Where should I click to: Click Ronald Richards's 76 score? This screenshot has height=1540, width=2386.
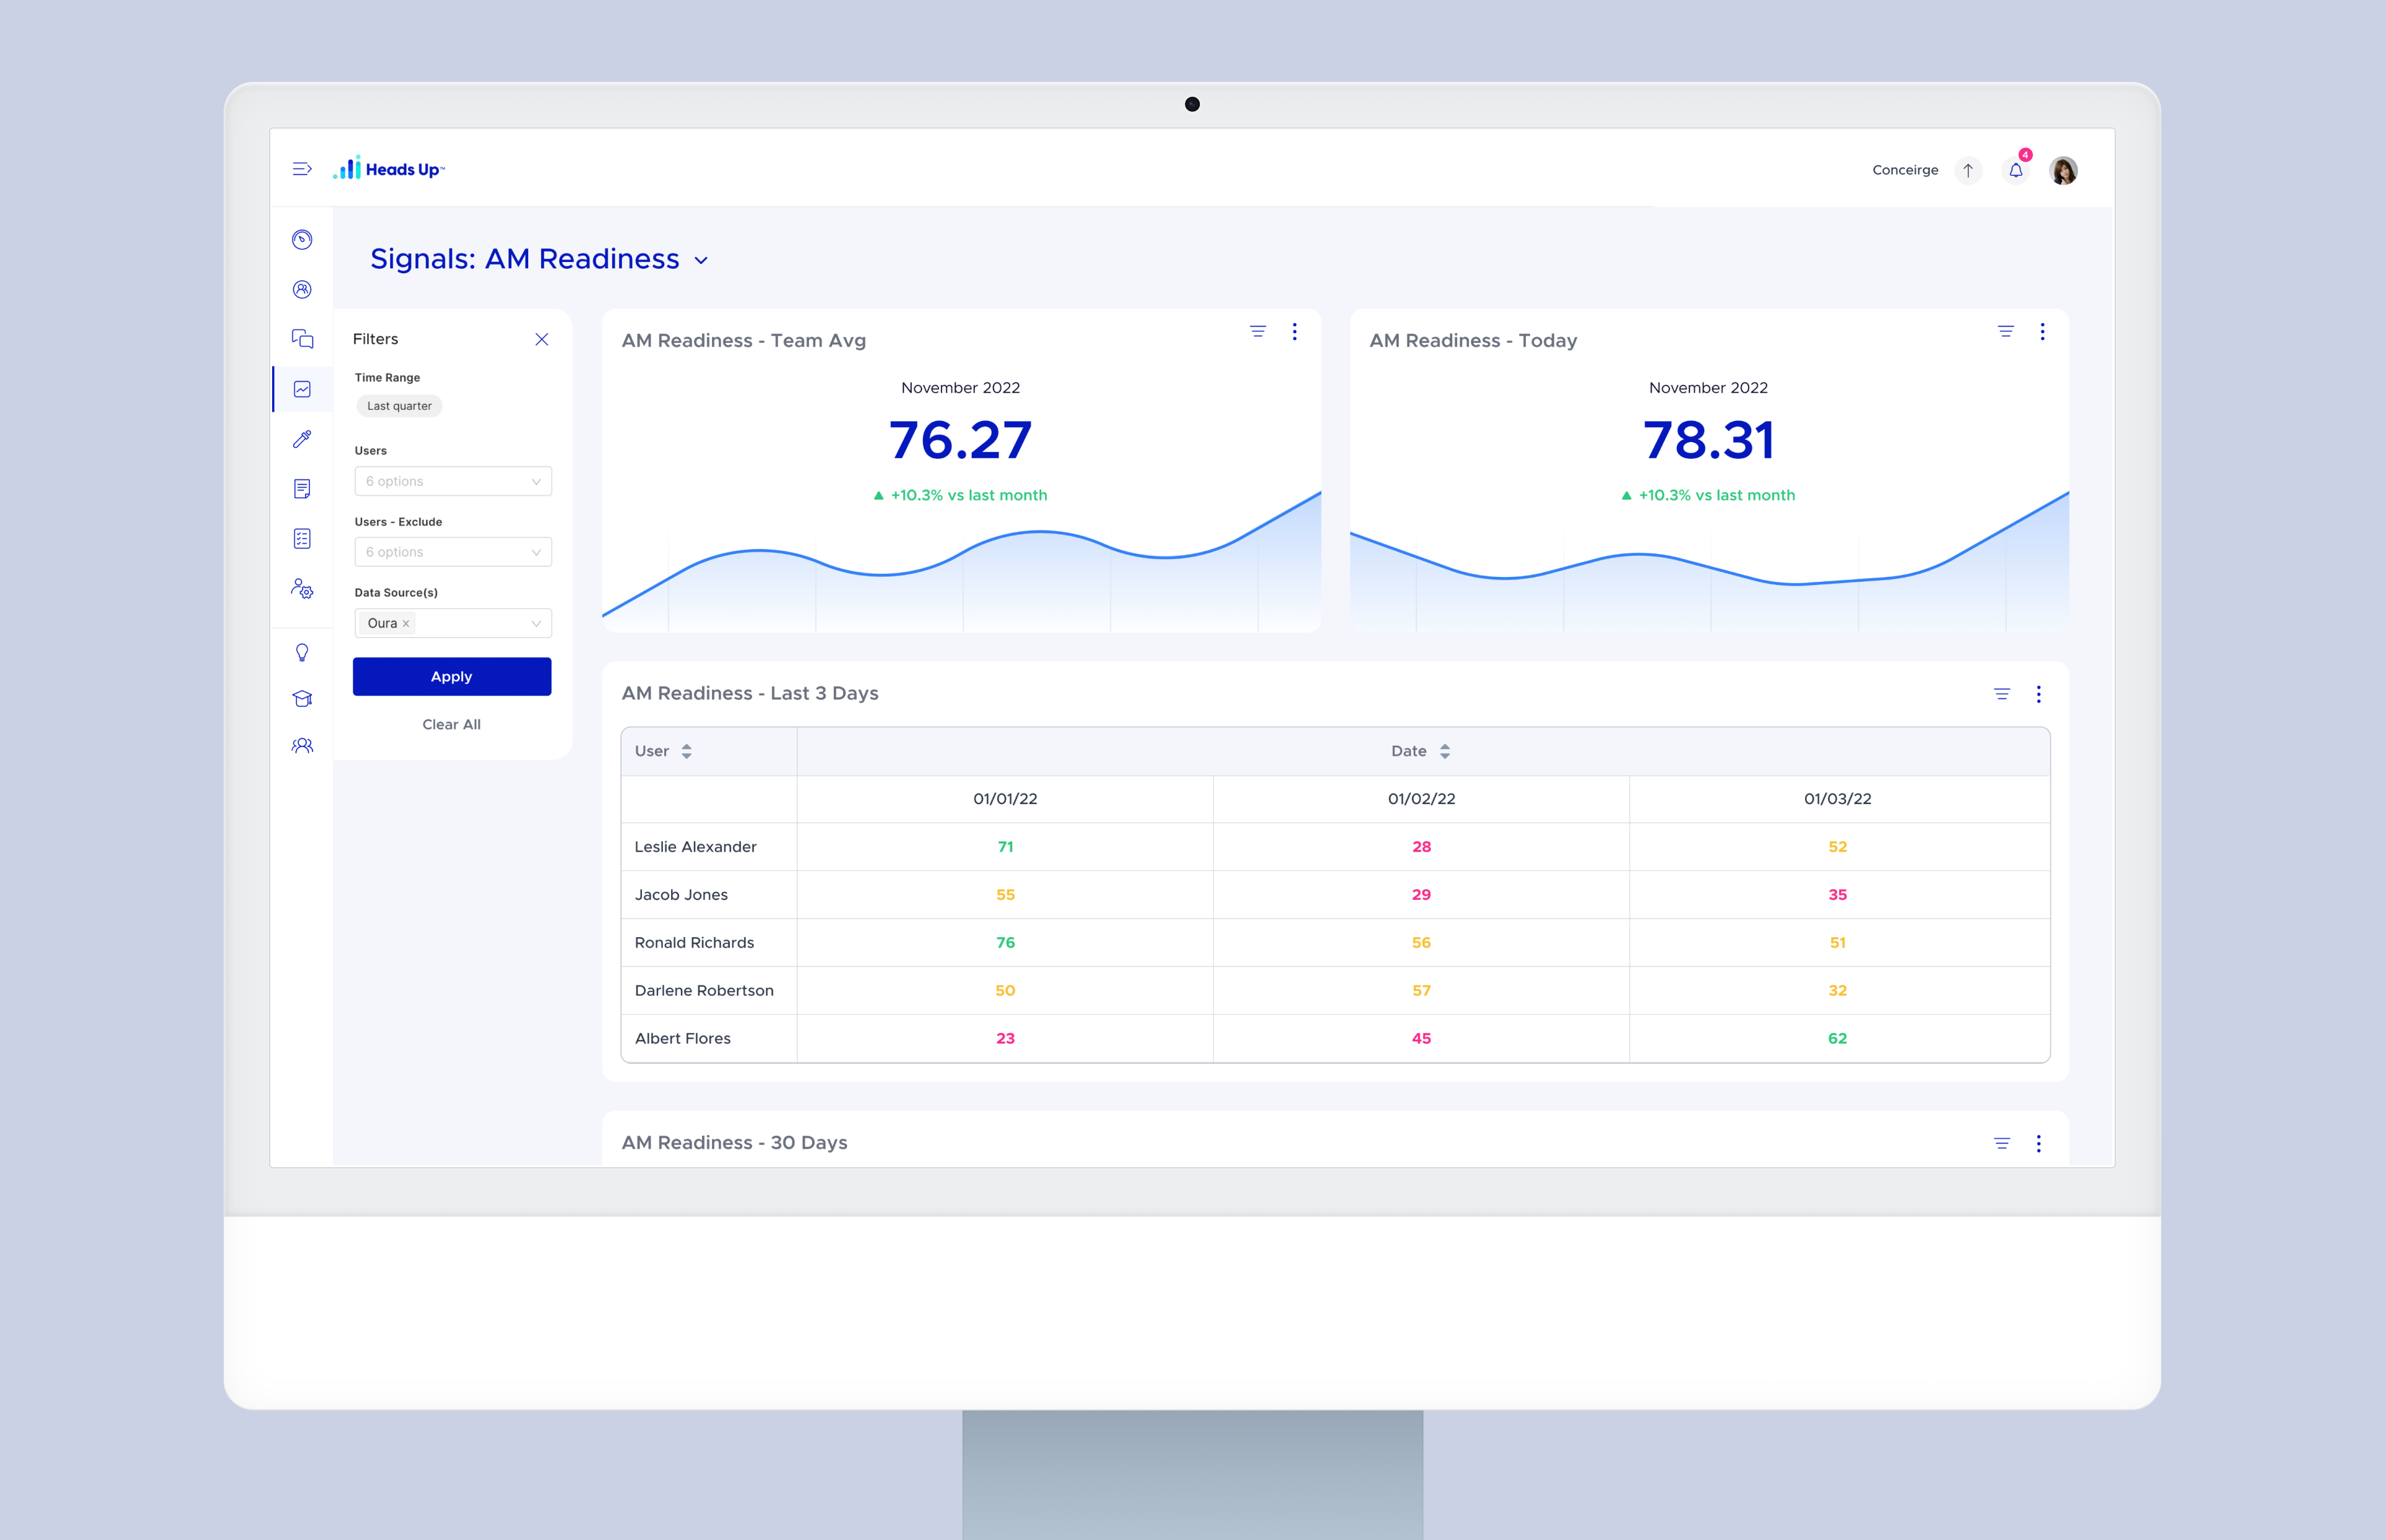(1005, 943)
